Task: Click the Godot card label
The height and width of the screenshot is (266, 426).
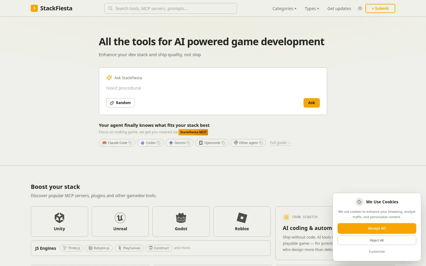Action: point(181,229)
